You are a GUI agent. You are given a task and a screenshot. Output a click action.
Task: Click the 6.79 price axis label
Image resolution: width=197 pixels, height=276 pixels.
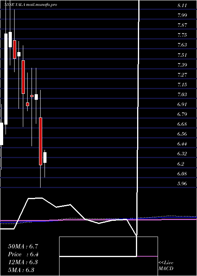(182, 114)
